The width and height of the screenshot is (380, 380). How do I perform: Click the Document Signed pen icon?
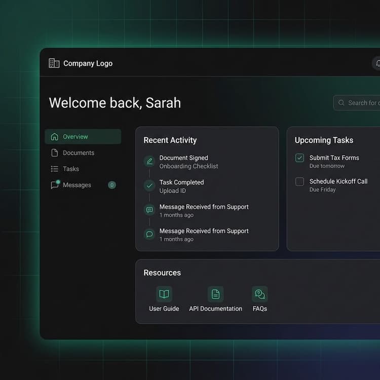pyautogui.click(x=149, y=161)
